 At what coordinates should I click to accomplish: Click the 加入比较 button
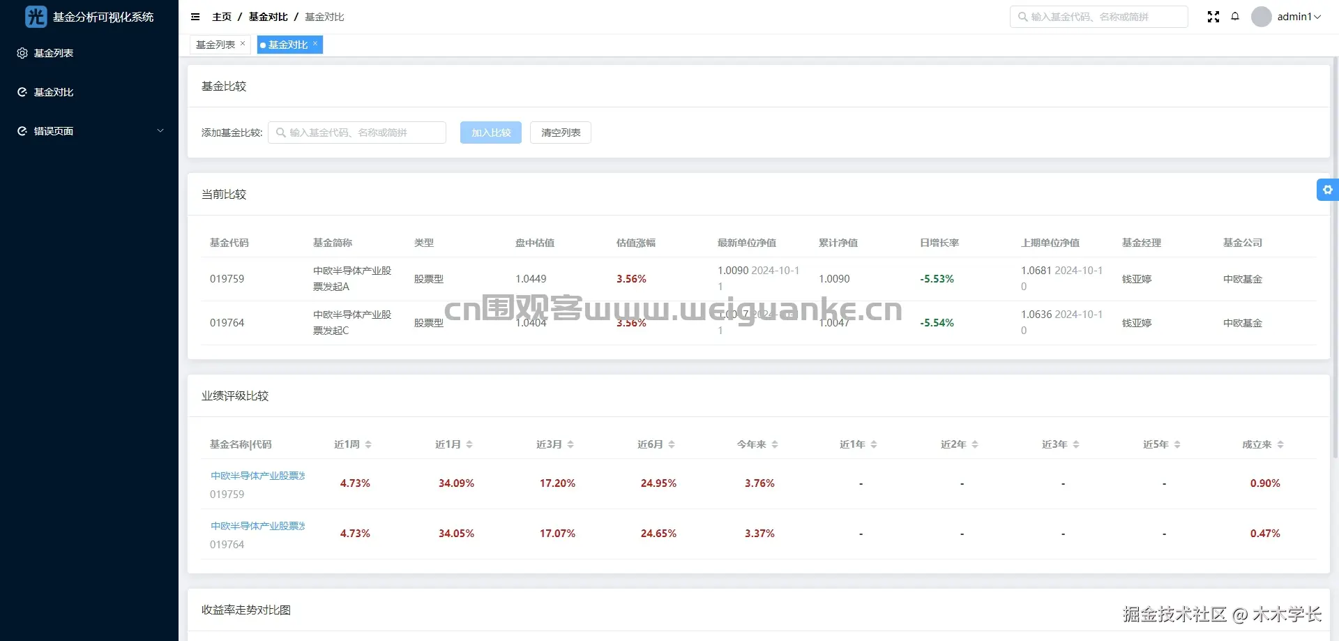(491, 133)
